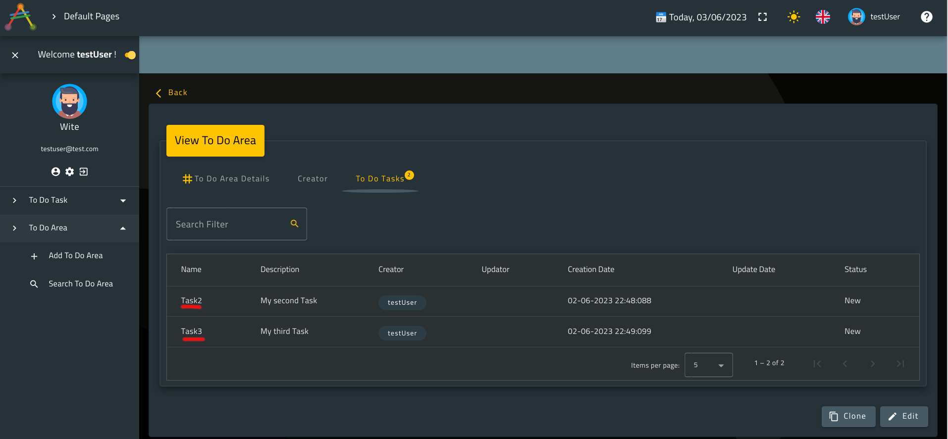Go back using the Back link
948x439 pixels.
[172, 93]
